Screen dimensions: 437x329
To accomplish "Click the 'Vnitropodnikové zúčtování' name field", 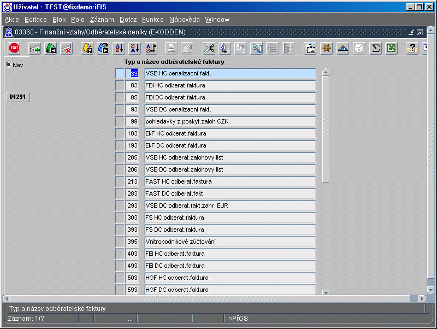I will (x=230, y=242).
